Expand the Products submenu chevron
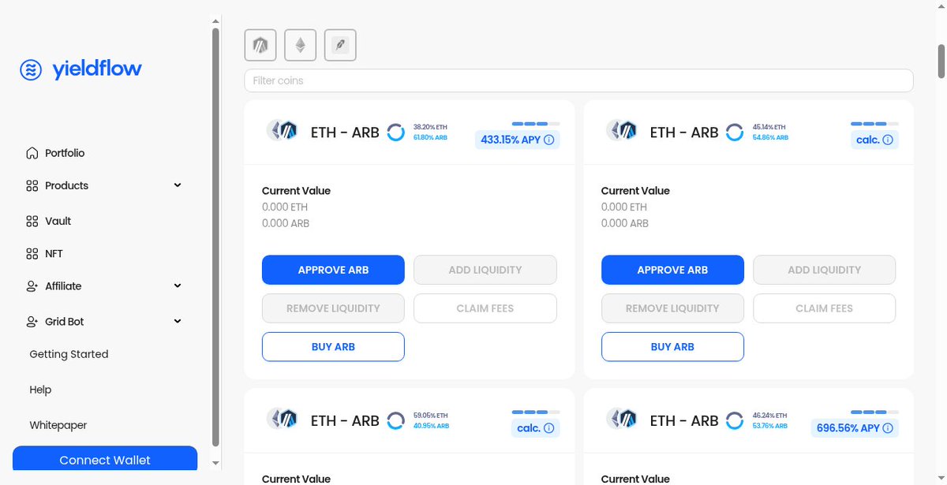Viewport: 947px width, 485px height. 178,185
